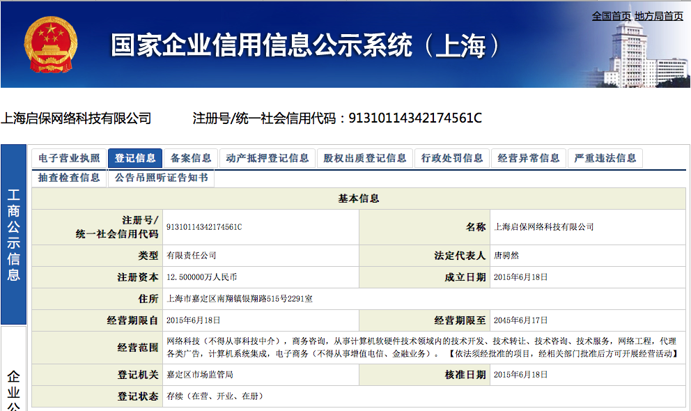
Task: Switch to the 备案信息 tab
Action: (x=191, y=158)
